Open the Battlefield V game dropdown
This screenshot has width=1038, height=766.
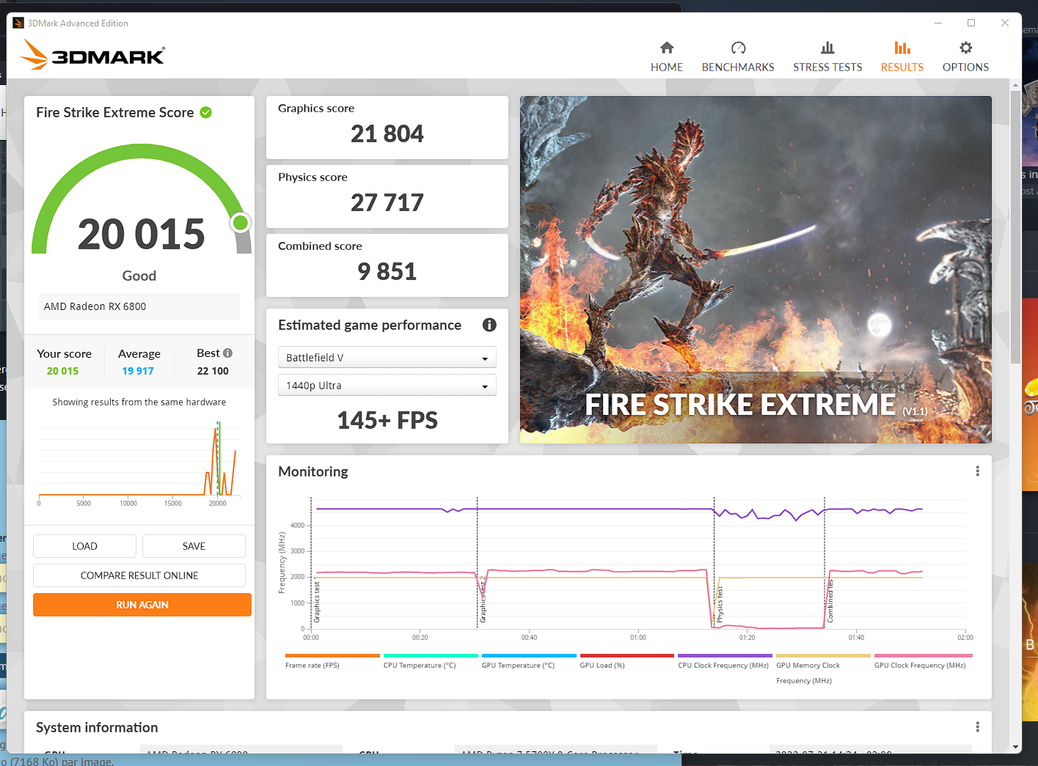point(387,357)
